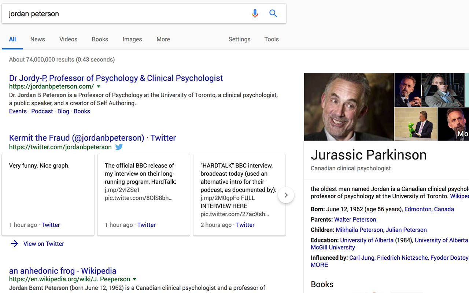Screen dimensions: 469x293
Task: Open dropdown arrow next to jordanbpeterson.com URL
Action: click(99, 86)
